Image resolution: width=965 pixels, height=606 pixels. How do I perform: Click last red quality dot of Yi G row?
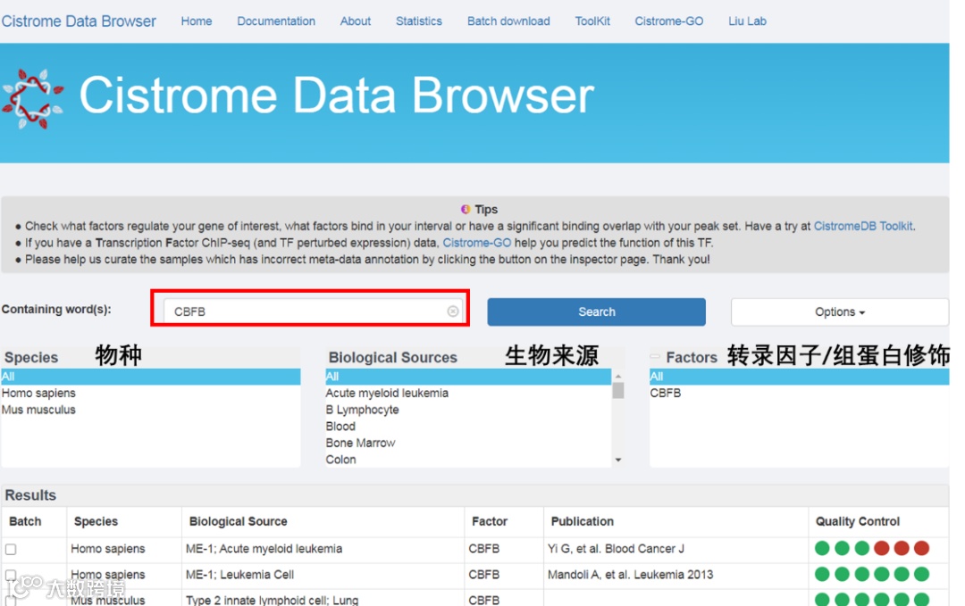[921, 548]
